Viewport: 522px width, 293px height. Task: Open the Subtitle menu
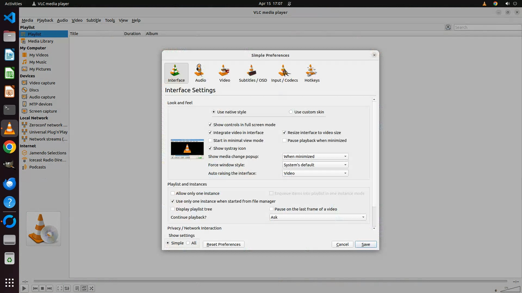[x=94, y=20]
